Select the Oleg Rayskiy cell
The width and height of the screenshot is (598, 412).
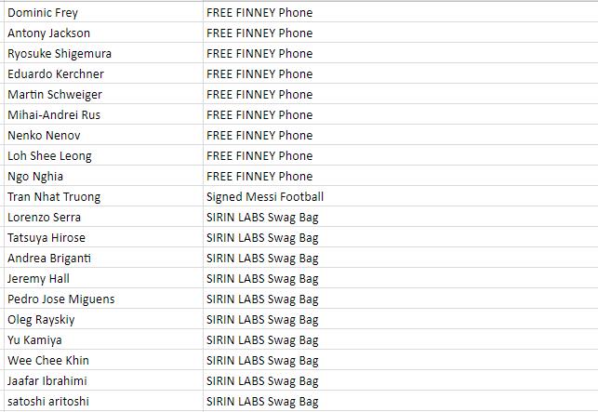point(103,319)
